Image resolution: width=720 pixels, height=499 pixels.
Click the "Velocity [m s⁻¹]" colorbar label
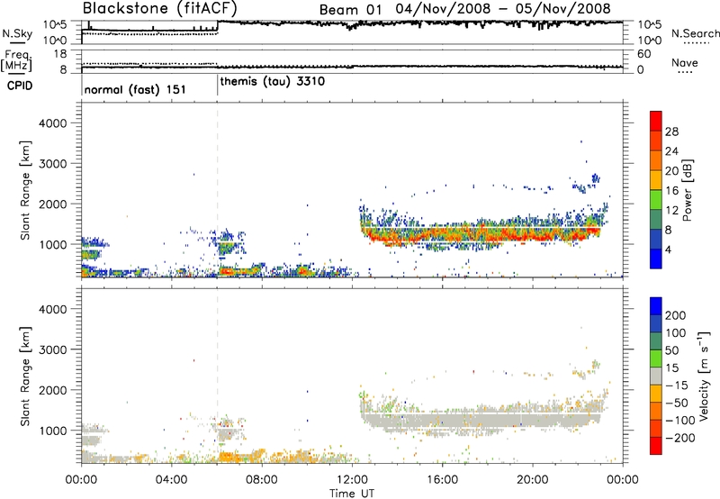[x=704, y=376]
